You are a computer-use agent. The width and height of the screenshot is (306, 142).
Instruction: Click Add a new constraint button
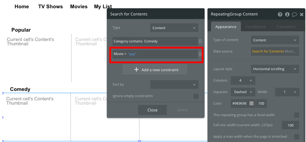pos(155,70)
